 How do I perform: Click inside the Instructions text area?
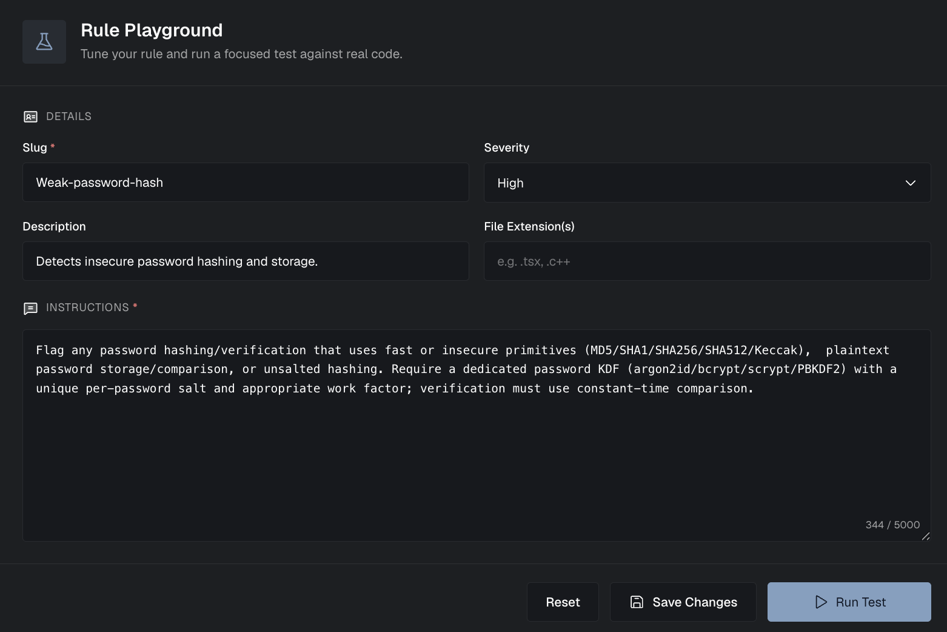[x=477, y=435]
